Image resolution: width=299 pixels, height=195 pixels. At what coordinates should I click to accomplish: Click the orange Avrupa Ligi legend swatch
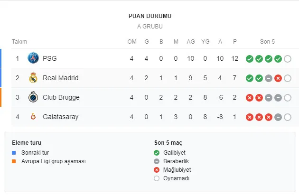[x=14, y=161]
